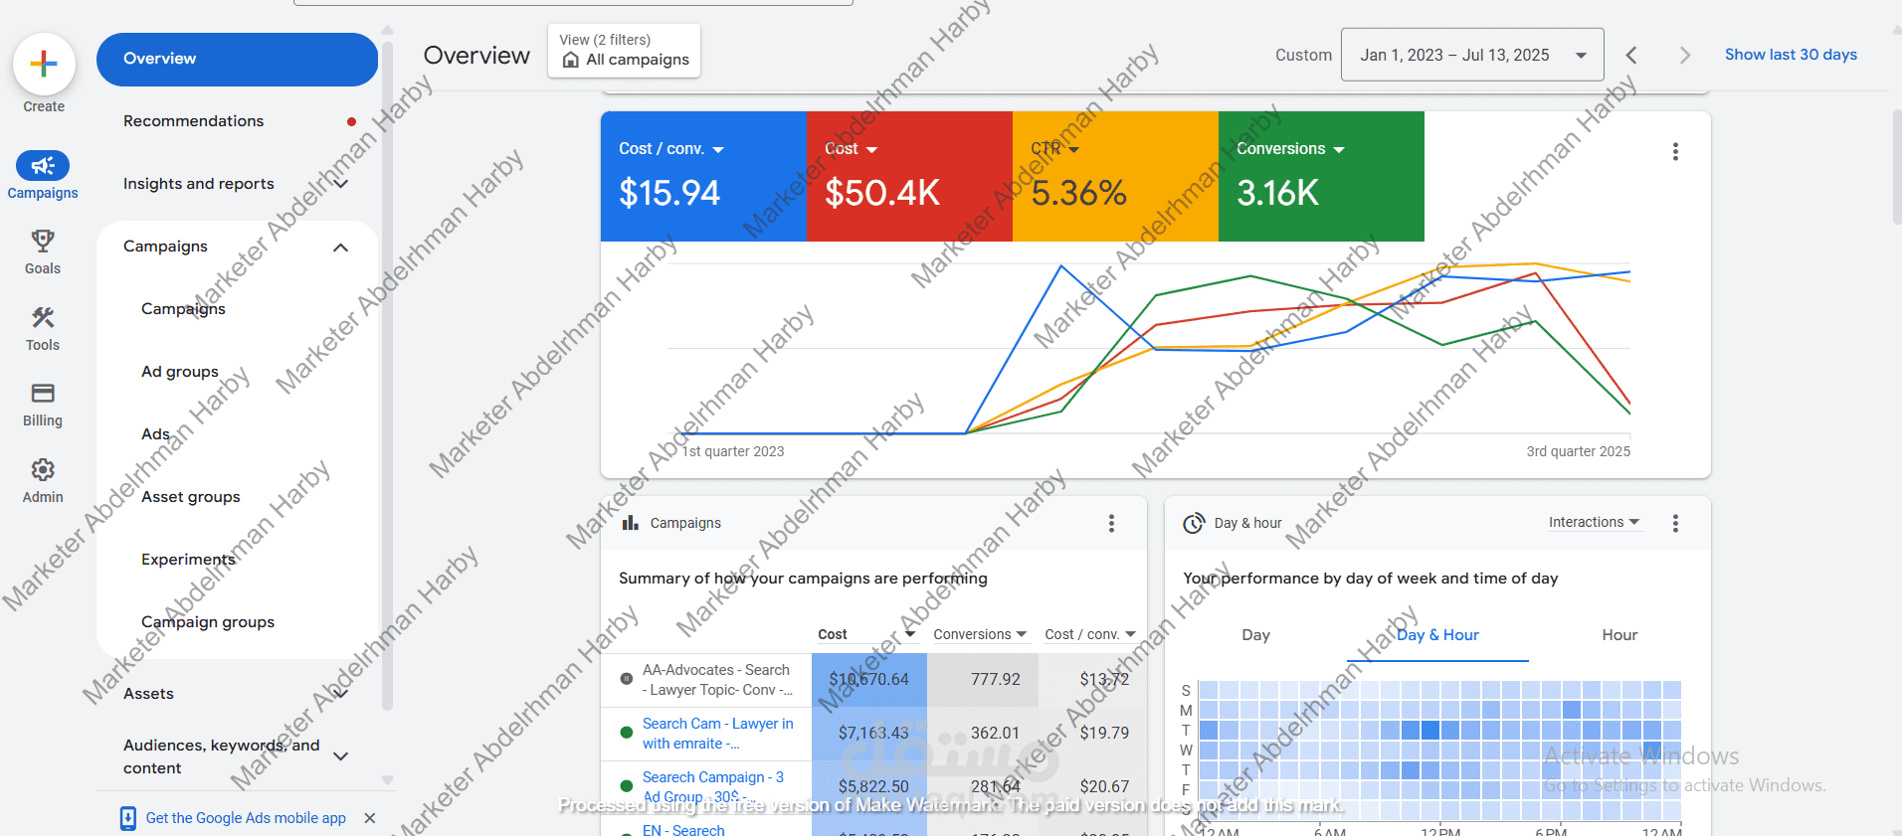Click the Campaigns bar chart icon
The height and width of the screenshot is (836, 1902).
tap(630, 523)
